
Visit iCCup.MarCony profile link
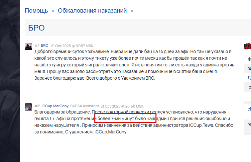55,106
